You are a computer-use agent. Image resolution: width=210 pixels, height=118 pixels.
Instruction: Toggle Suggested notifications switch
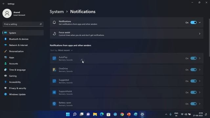(194, 81)
